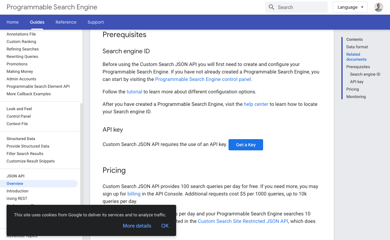Click the Look and Feel section header
The image size is (390, 240).
(x=19, y=109)
